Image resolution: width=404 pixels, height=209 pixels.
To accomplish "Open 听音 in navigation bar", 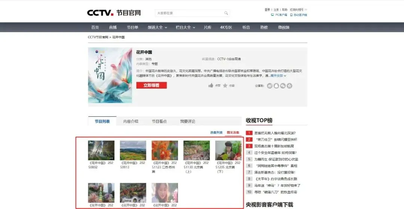I will 246,27.
